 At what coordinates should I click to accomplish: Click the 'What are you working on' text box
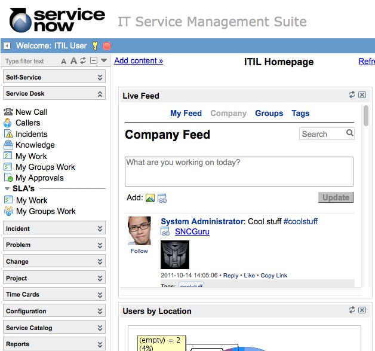pos(239,172)
